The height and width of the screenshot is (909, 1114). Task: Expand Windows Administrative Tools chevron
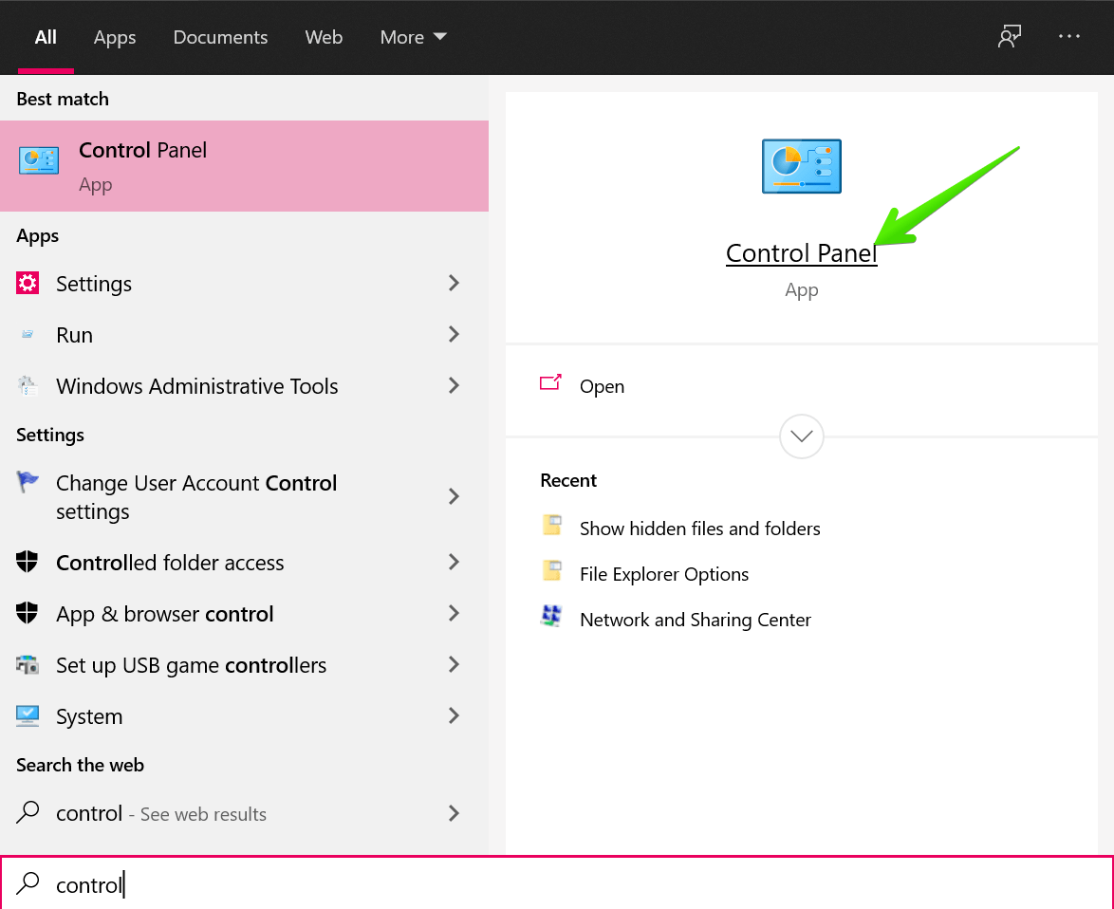(454, 385)
